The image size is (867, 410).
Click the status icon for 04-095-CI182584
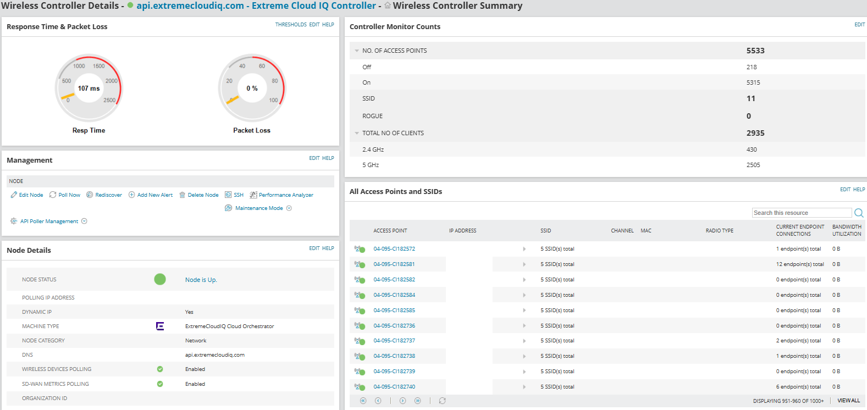pyautogui.click(x=360, y=295)
